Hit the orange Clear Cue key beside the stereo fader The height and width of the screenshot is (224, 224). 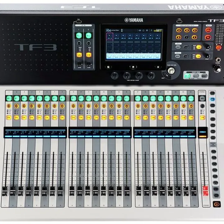[217, 204]
